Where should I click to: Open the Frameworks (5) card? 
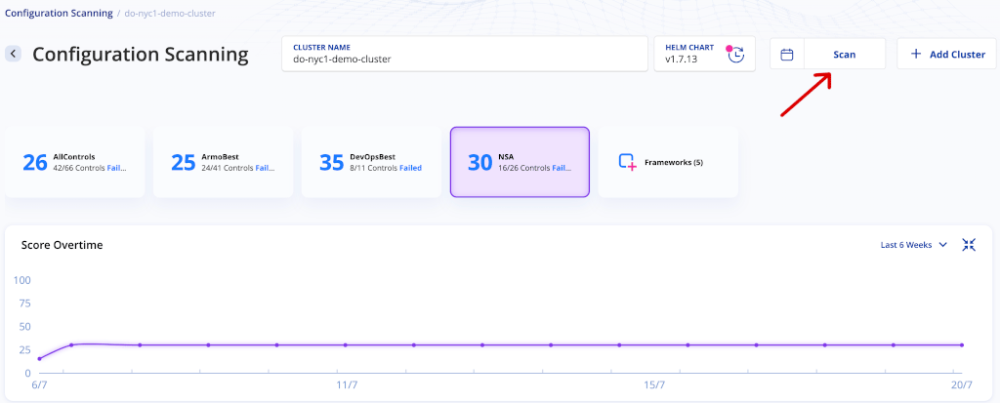pyautogui.click(x=668, y=162)
